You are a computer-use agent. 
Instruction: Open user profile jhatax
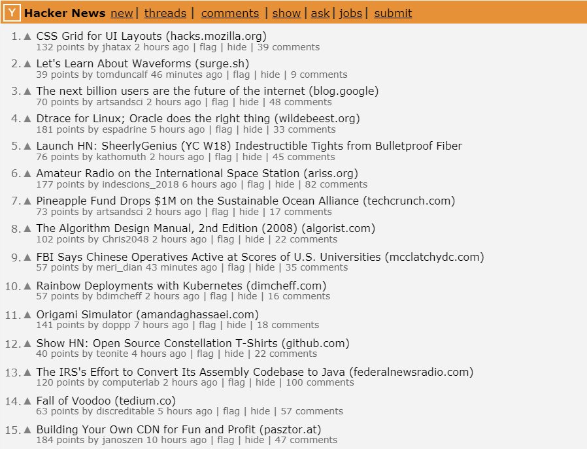pos(116,47)
